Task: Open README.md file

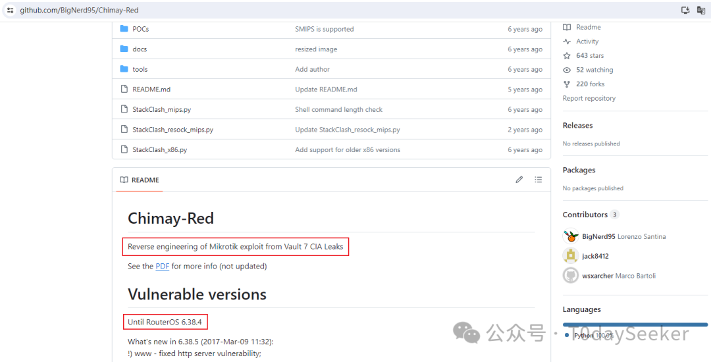Action: click(x=151, y=90)
